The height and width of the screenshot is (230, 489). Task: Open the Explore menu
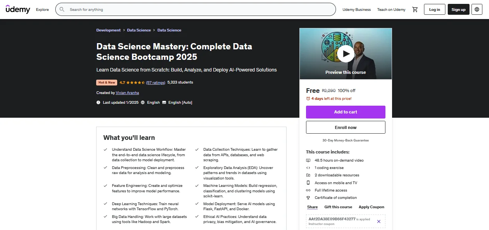42,10
